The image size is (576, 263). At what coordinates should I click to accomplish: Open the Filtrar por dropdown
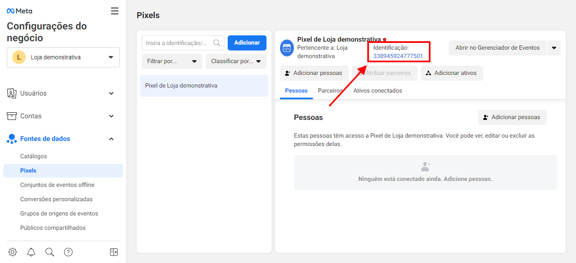[x=172, y=61]
